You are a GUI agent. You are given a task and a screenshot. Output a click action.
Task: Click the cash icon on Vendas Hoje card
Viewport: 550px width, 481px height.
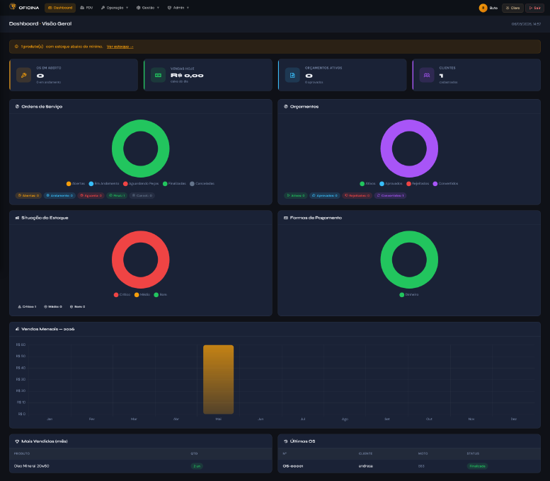point(158,76)
